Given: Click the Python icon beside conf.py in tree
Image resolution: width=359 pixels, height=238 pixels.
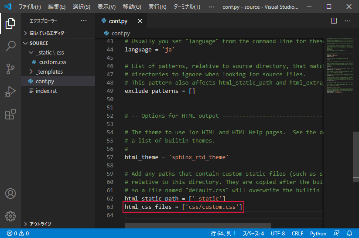Looking at the screenshot, I should point(31,81).
